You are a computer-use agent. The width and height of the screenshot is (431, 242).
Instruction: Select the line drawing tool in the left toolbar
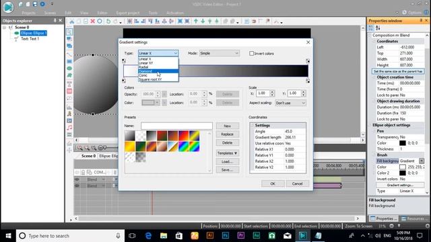click(69, 54)
